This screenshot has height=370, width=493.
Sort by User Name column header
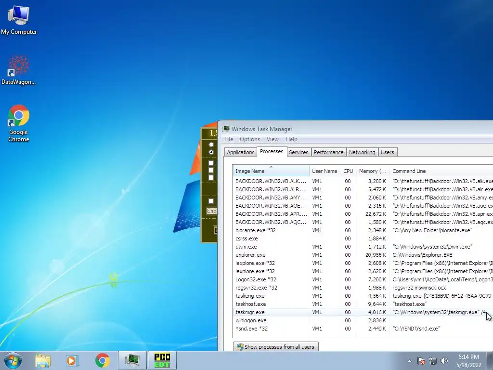325,171
